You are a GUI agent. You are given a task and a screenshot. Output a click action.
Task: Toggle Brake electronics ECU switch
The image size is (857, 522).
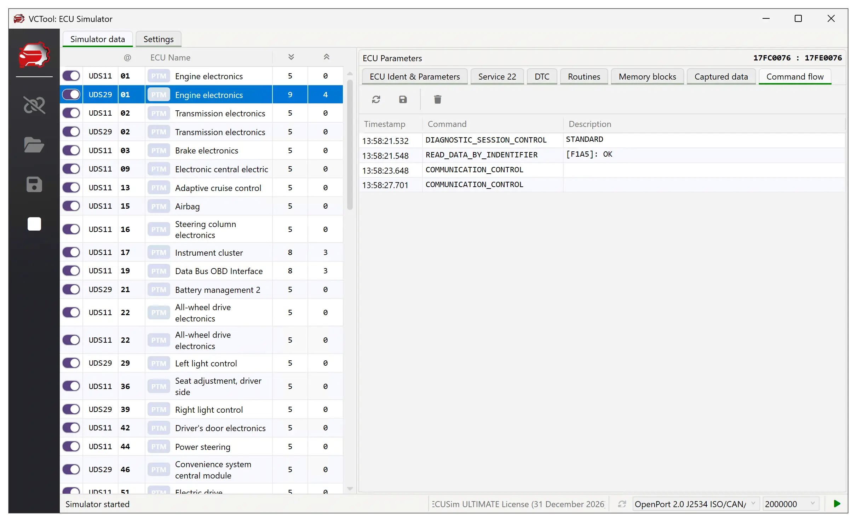(x=71, y=151)
